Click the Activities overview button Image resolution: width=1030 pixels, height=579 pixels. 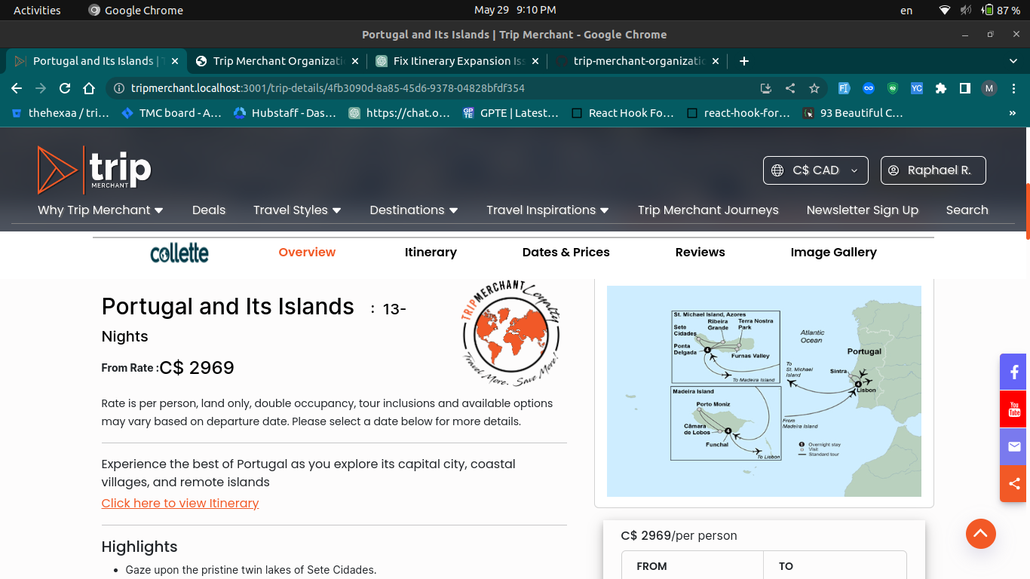coord(37,11)
